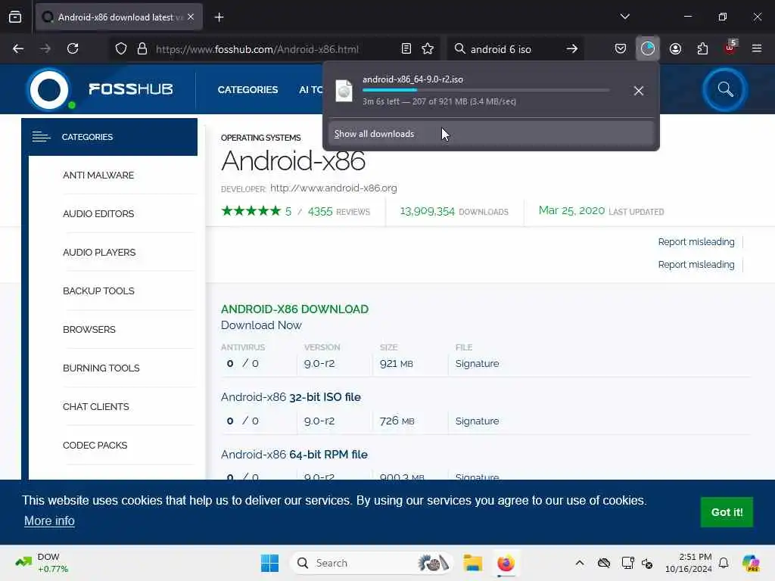775x581 pixels.
Task: Open Browsers category
Action: (89, 330)
